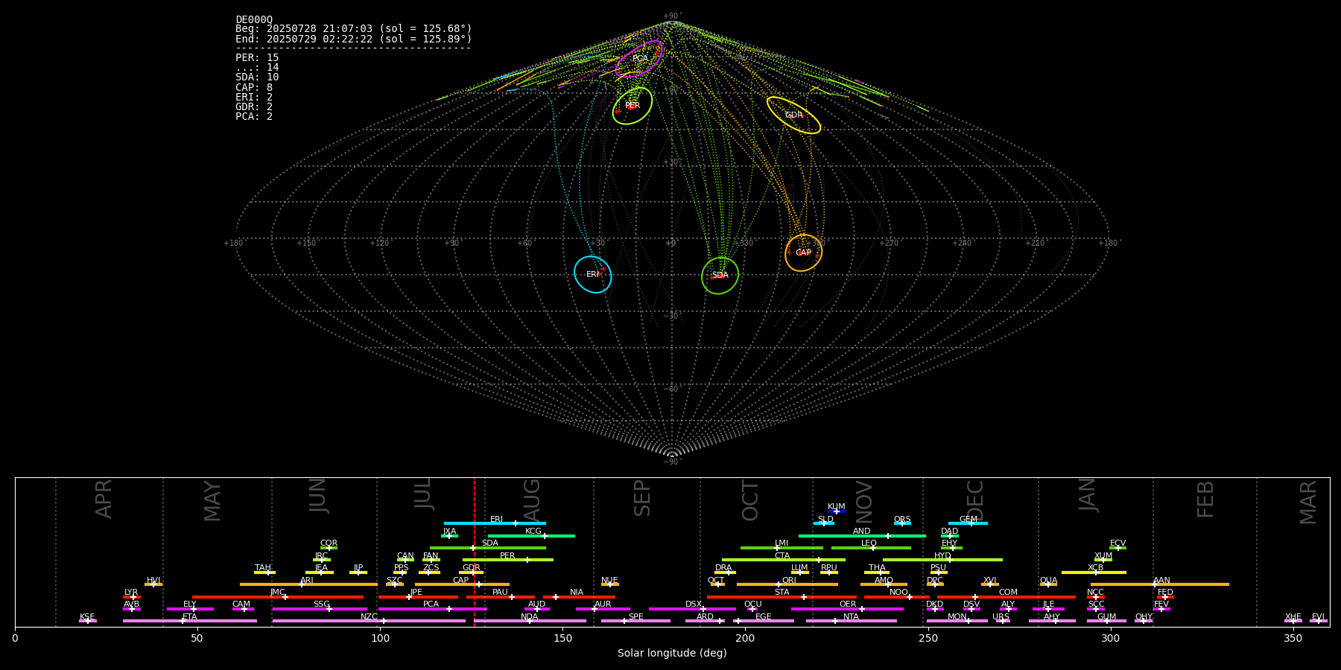The width and height of the screenshot is (1341, 670).
Task: Select the orange CAP radiant circle on map
Action: [x=803, y=253]
